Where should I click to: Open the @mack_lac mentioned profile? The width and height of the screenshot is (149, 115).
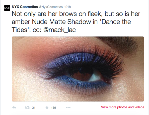[59, 30]
